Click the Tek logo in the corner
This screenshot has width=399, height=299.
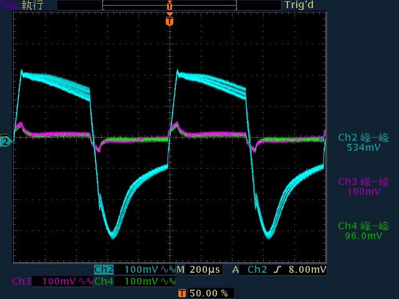tap(10, 5)
